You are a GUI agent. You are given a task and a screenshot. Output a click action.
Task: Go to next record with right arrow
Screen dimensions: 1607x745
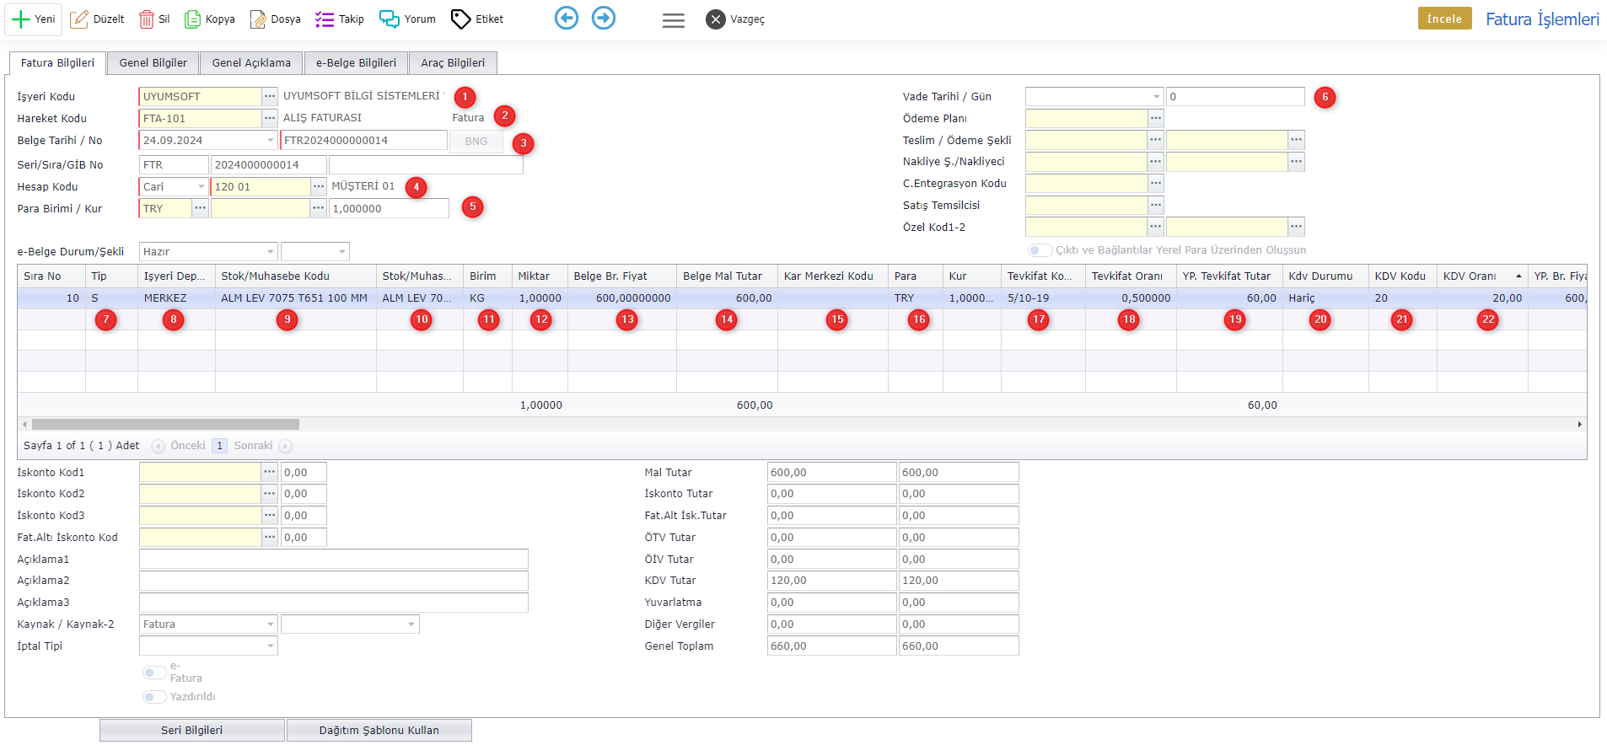click(604, 18)
